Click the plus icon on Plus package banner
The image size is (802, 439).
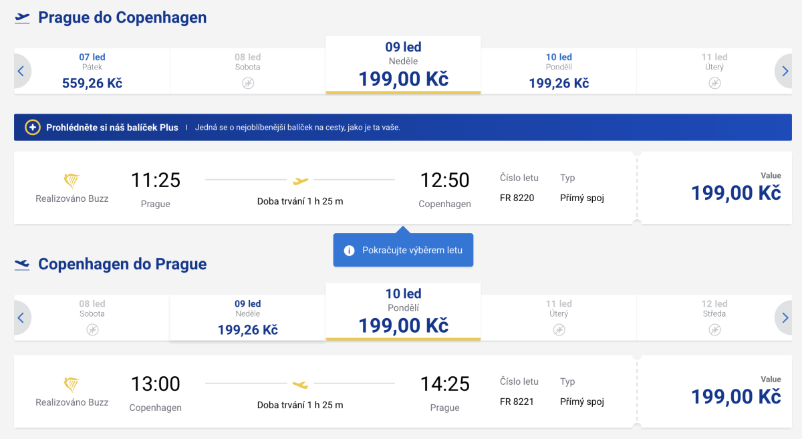pos(33,127)
